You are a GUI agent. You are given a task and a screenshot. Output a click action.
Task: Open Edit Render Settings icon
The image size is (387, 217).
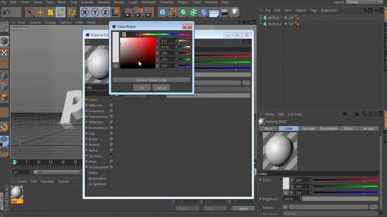tap(149, 12)
